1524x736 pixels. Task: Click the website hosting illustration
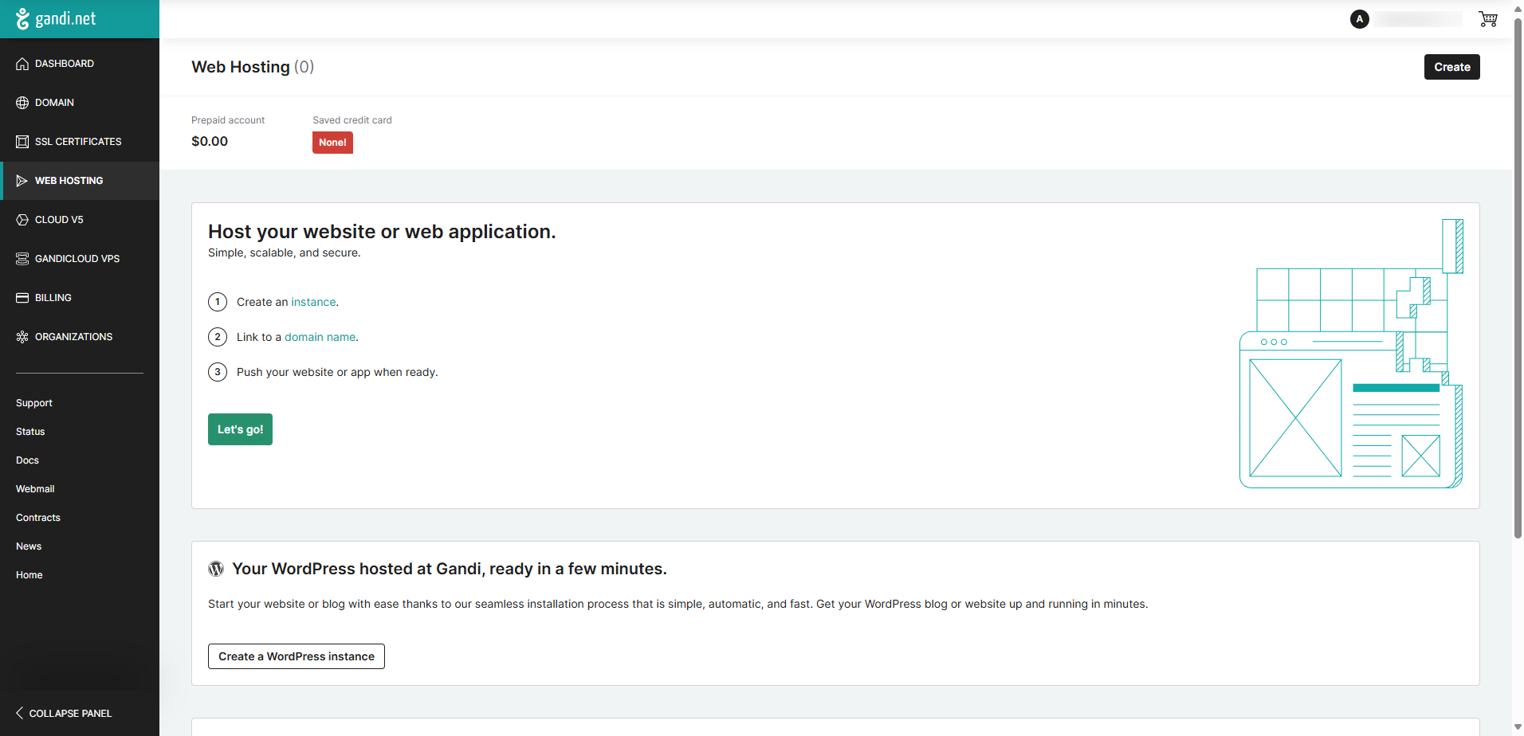(x=1351, y=354)
